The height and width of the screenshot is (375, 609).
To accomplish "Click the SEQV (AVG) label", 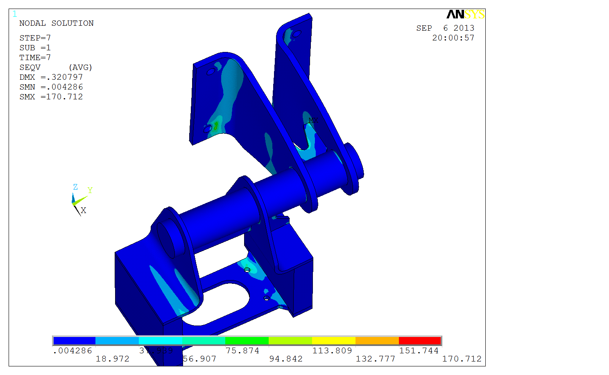I will 56,67.
